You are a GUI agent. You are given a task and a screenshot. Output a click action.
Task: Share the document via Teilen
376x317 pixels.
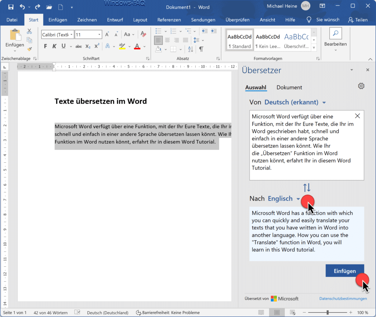coord(358,20)
